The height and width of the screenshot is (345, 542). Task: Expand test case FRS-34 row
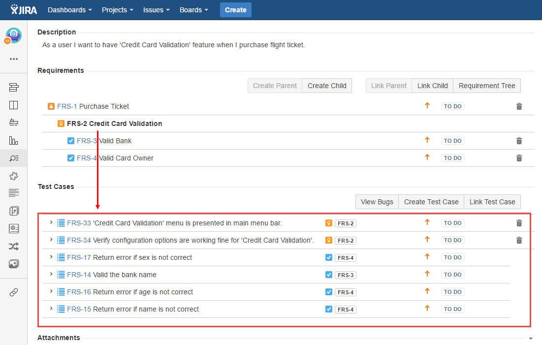point(51,240)
